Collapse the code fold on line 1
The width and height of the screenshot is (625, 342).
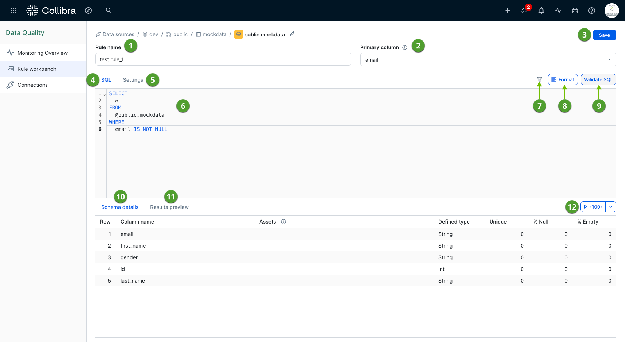[x=104, y=94]
